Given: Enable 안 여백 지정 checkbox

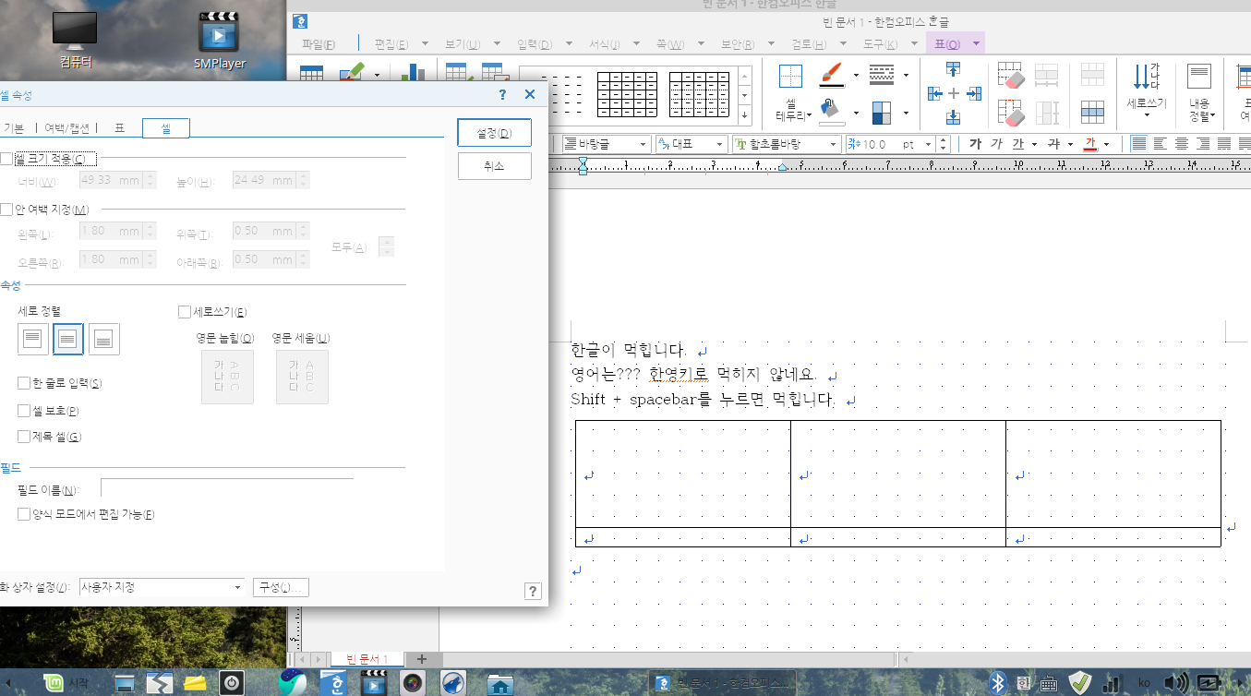Looking at the screenshot, I should pos(7,210).
